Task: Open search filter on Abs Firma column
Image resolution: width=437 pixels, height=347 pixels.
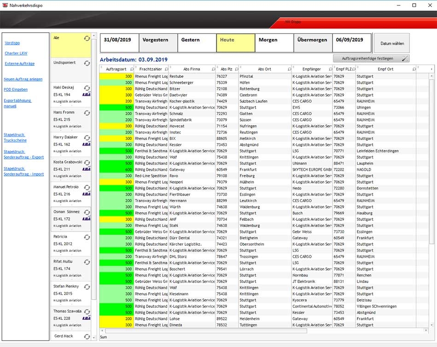Action: 213,69
